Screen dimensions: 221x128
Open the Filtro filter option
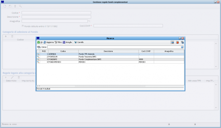[58, 42]
